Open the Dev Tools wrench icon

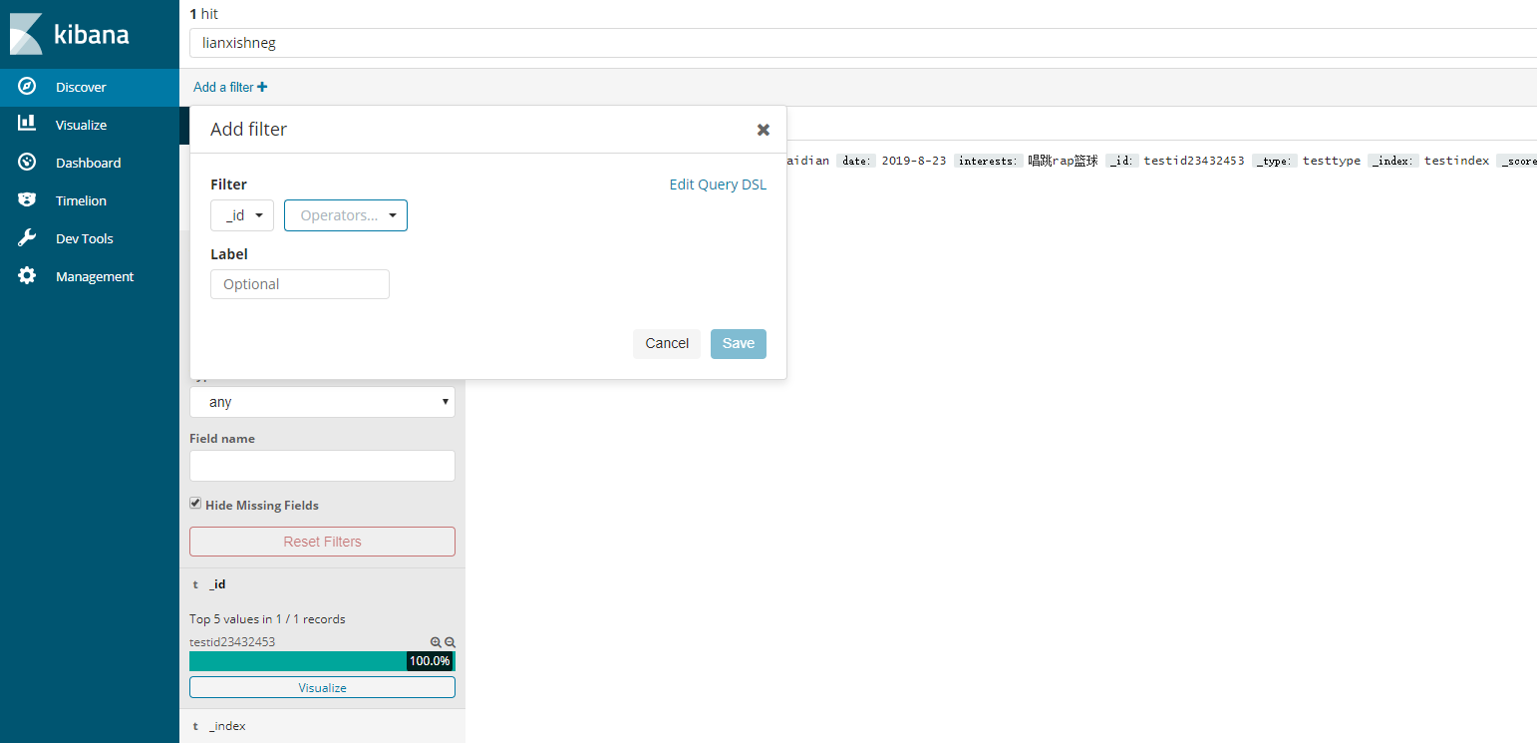coord(27,237)
